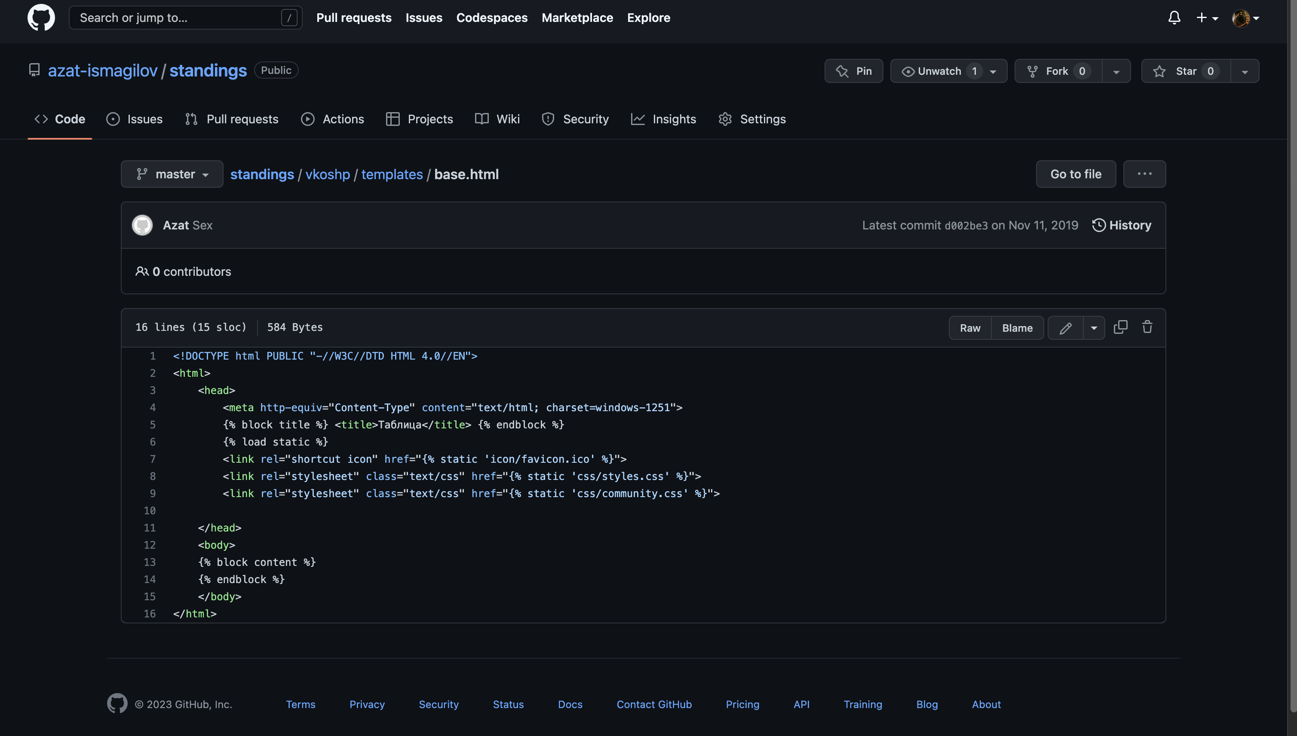The height and width of the screenshot is (736, 1297).
Task: Expand the edit options dropdown arrow
Action: click(x=1094, y=327)
